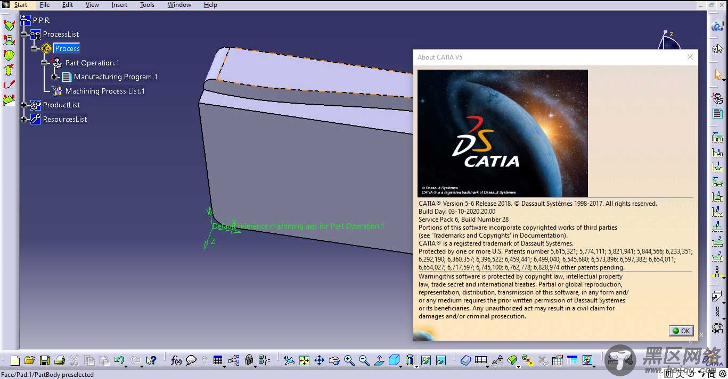The height and width of the screenshot is (379, 728).
Task: Create a new document with the New icon
Action: [15, 360]
